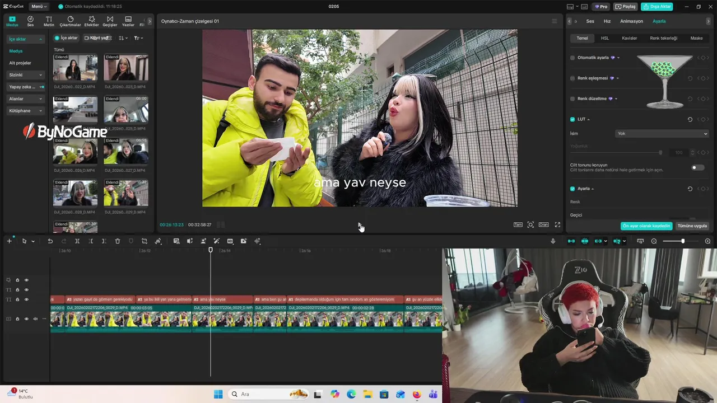
Task: Click the Pro upgrade button
Action: tap(602, 7)
